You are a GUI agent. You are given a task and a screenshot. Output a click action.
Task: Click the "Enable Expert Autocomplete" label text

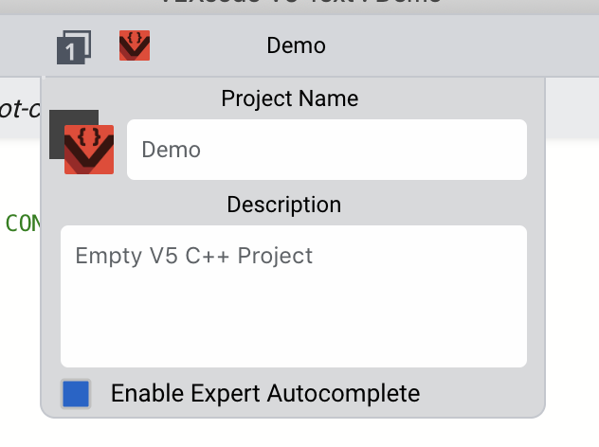[265, 393]
